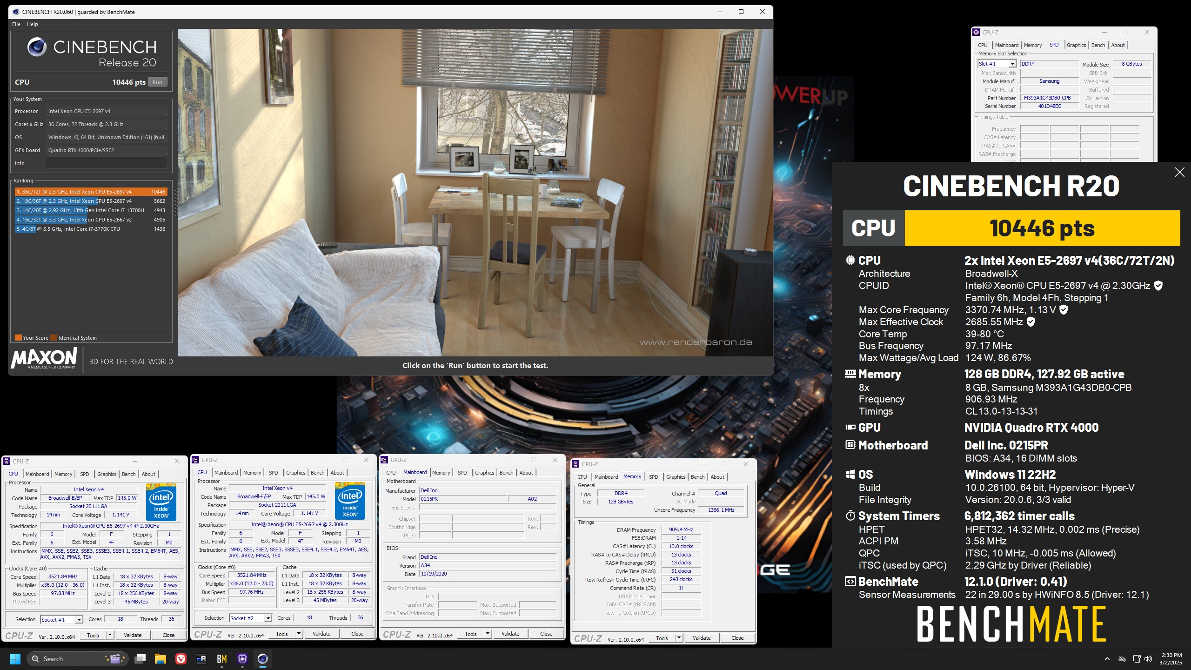
Task: Click the Motherboard icon in BenchMate overlay
Action: coord(850,445)
